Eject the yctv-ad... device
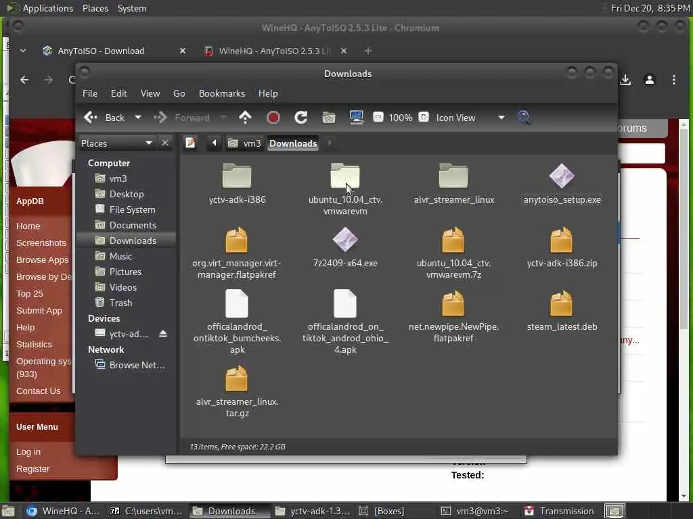This screenshot has height=519, width=693. click(163, 334)
